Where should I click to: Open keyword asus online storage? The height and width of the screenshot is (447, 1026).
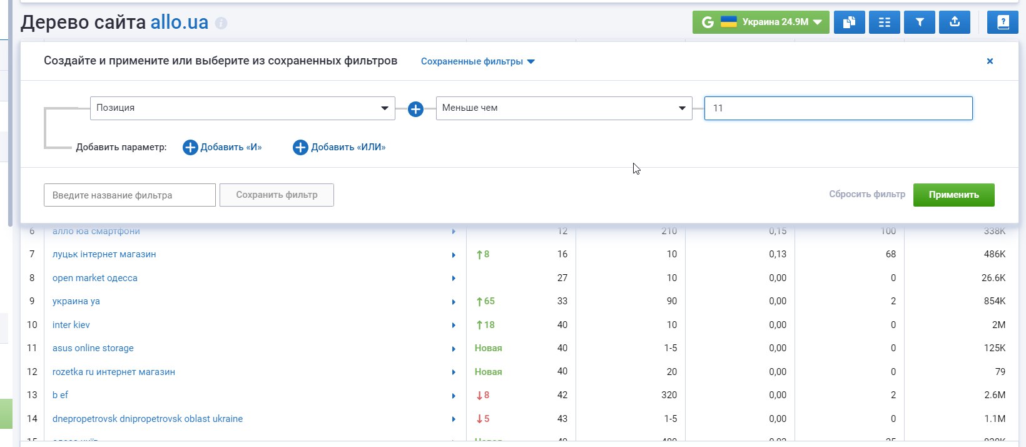93,348
